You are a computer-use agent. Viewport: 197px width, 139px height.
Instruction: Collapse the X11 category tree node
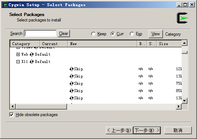coord(18,61)
